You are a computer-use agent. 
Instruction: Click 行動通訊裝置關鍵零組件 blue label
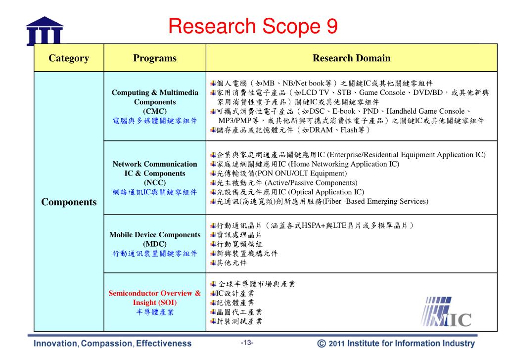point(155,254)
